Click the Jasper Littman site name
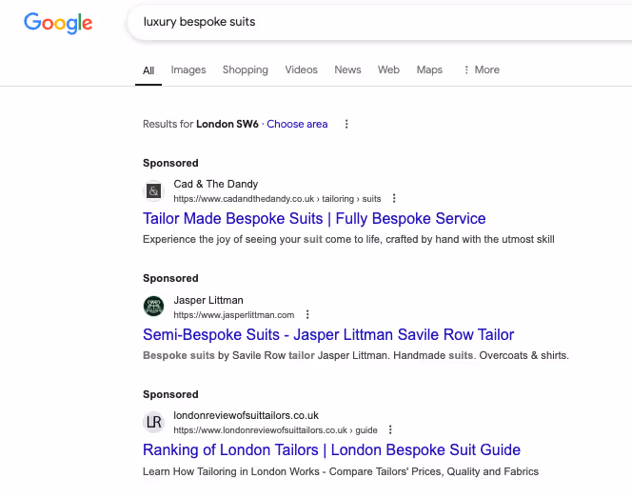This screenshot has height=498, width=632. click(x=208, y=300)
